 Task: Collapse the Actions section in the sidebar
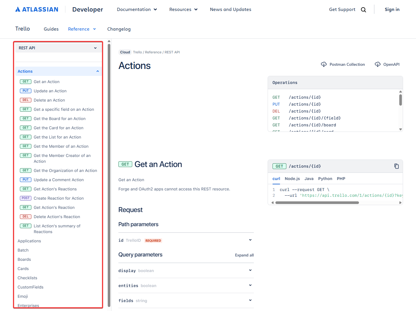[97, 71]
